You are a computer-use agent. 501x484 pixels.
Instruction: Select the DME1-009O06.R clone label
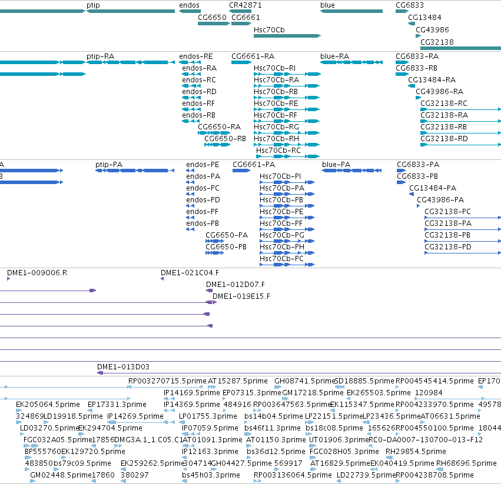pyautogui.click(x=37, y=273)
